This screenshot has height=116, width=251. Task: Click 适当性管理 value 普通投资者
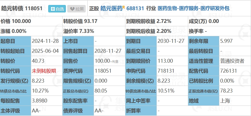(232, 61)
